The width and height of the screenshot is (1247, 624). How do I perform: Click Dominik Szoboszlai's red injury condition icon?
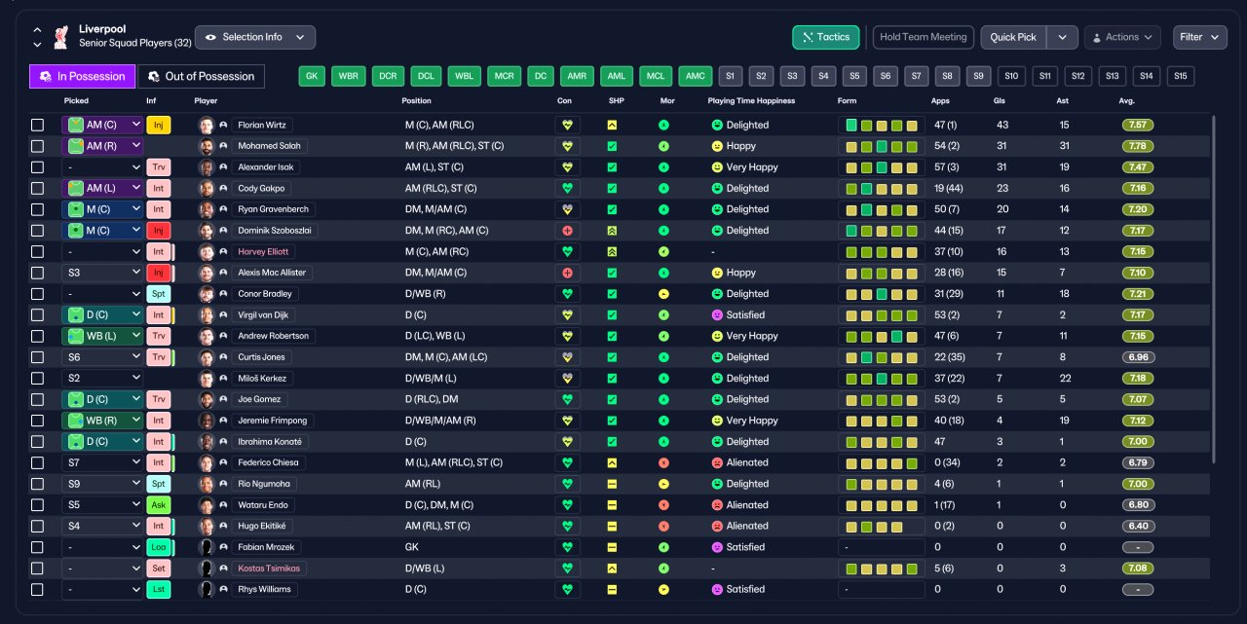coord(568,231)
